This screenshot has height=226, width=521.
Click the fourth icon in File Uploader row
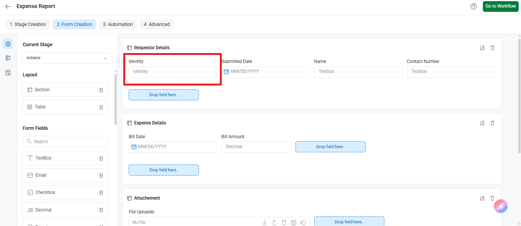(294, 223)
